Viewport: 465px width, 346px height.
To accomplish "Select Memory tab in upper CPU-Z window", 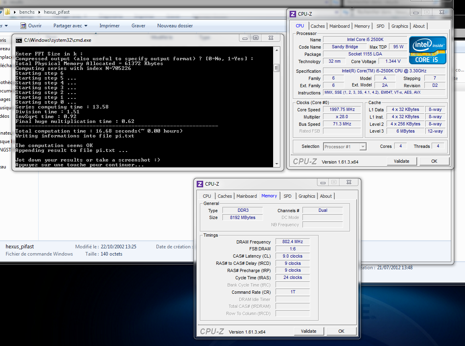I will point(362,26).
